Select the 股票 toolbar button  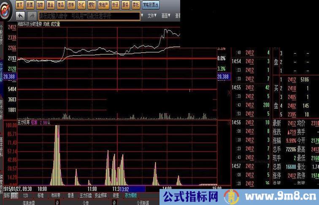coord(30,5)
